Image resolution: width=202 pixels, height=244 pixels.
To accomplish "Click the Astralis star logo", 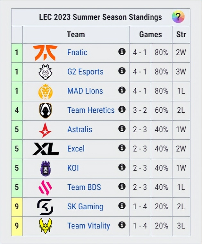I will pos(45,130).
